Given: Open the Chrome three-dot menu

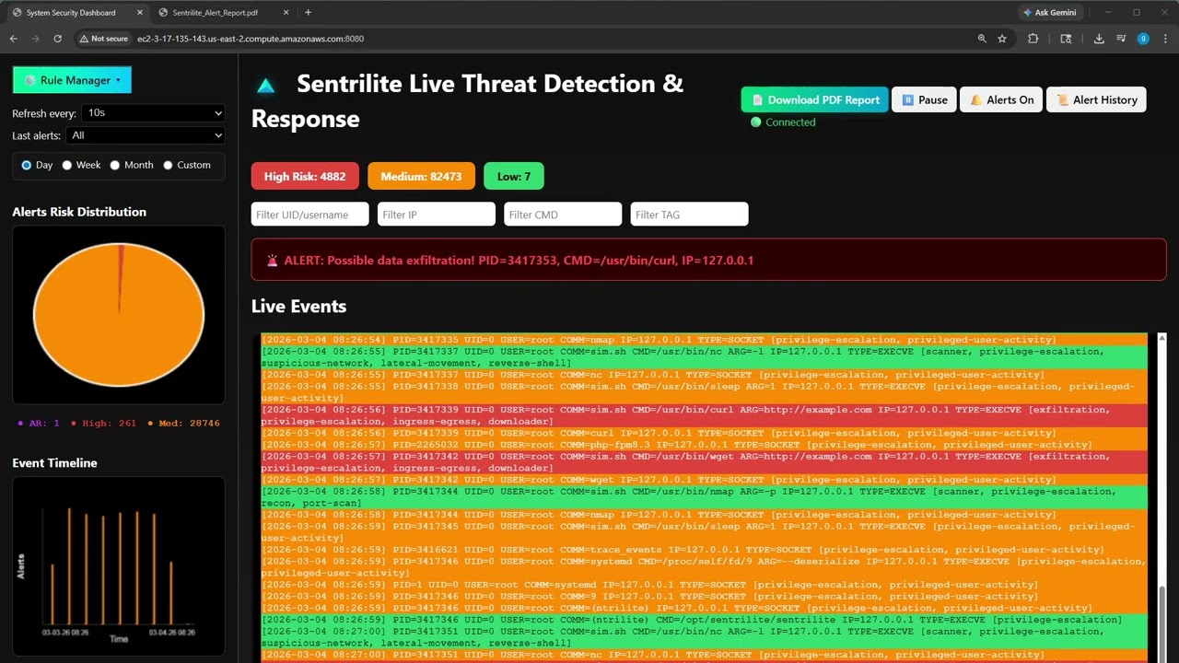Looking at the screenshot, I should tap(1165, 39).
